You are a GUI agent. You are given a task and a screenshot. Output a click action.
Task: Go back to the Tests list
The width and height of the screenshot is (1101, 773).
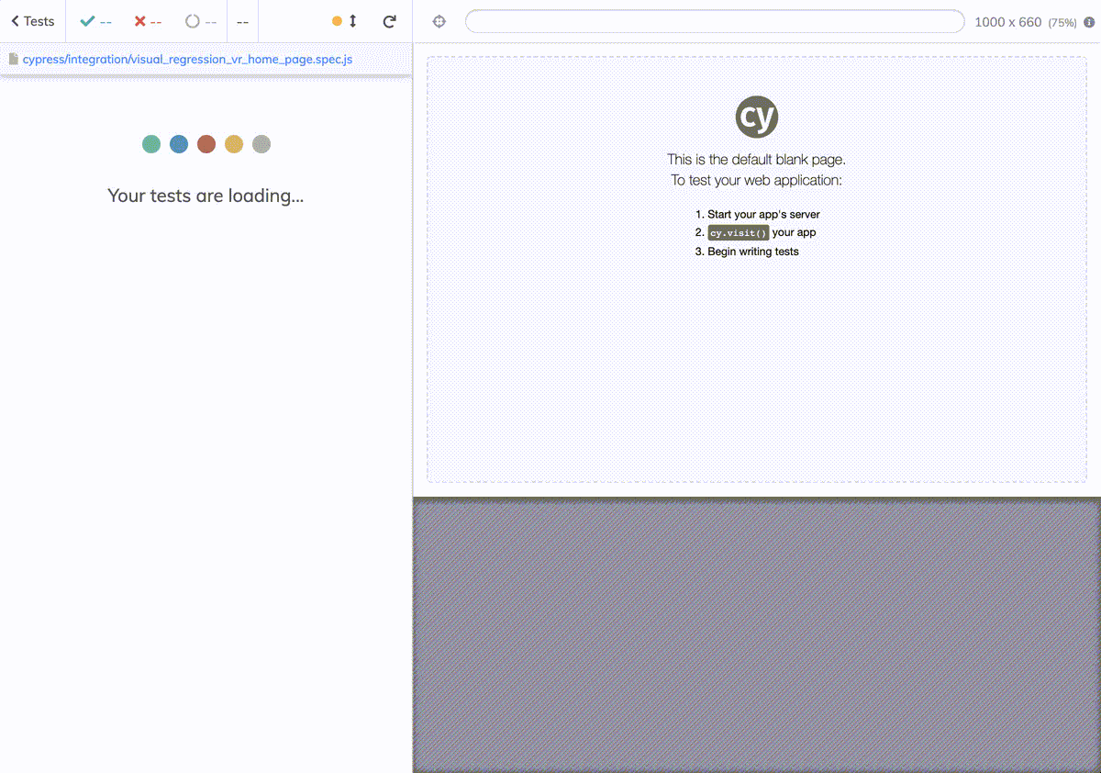tap(33, 21)
